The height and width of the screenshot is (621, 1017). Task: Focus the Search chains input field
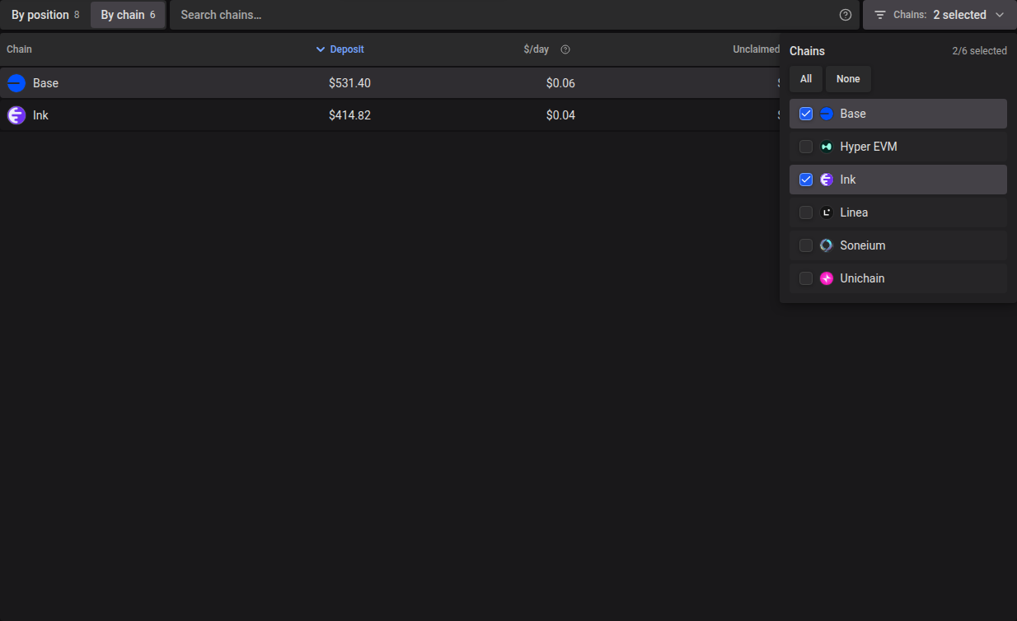coord(503,15)
